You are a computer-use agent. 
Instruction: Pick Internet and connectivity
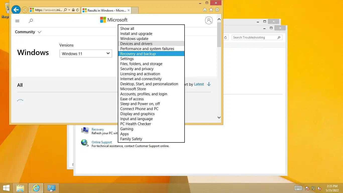pyautogui.click(x=151, y=79)
